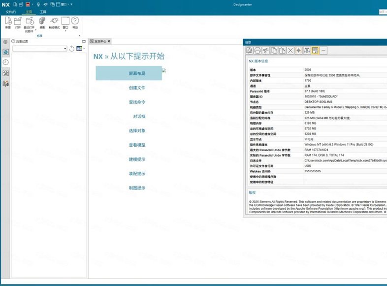Toggle the history panel maximize square button
Viewport: 387px width, 286px height.
pyautogui.click(x=84, y=41)
